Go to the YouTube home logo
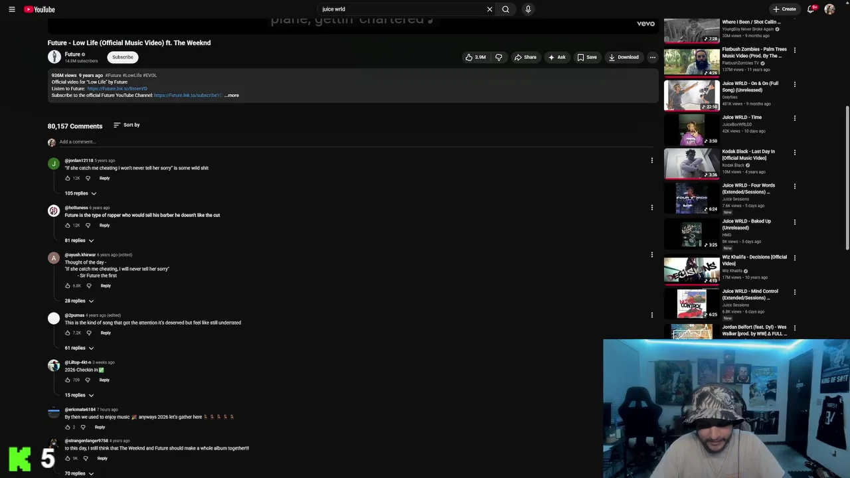Viewport: 850px width, 478px height. click(39, 9)
